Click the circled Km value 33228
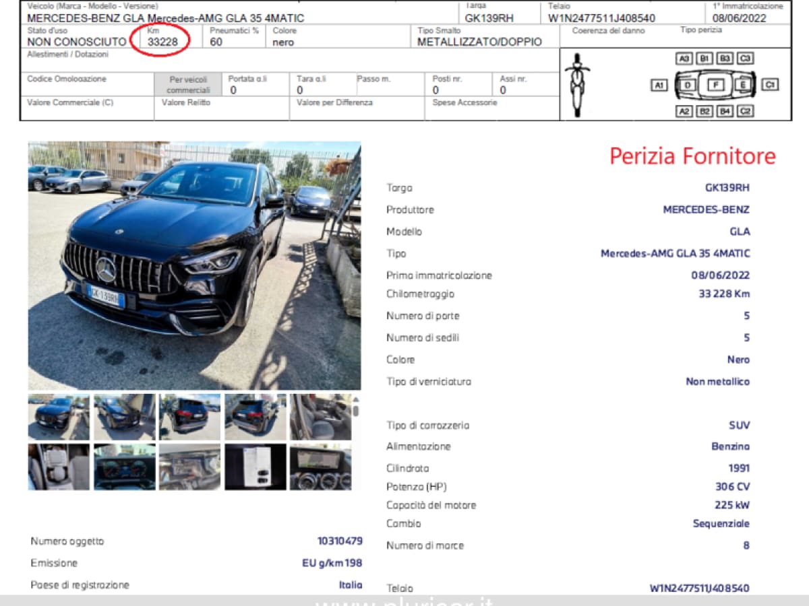Screen dimensions: 809x606 click(162, 42)
